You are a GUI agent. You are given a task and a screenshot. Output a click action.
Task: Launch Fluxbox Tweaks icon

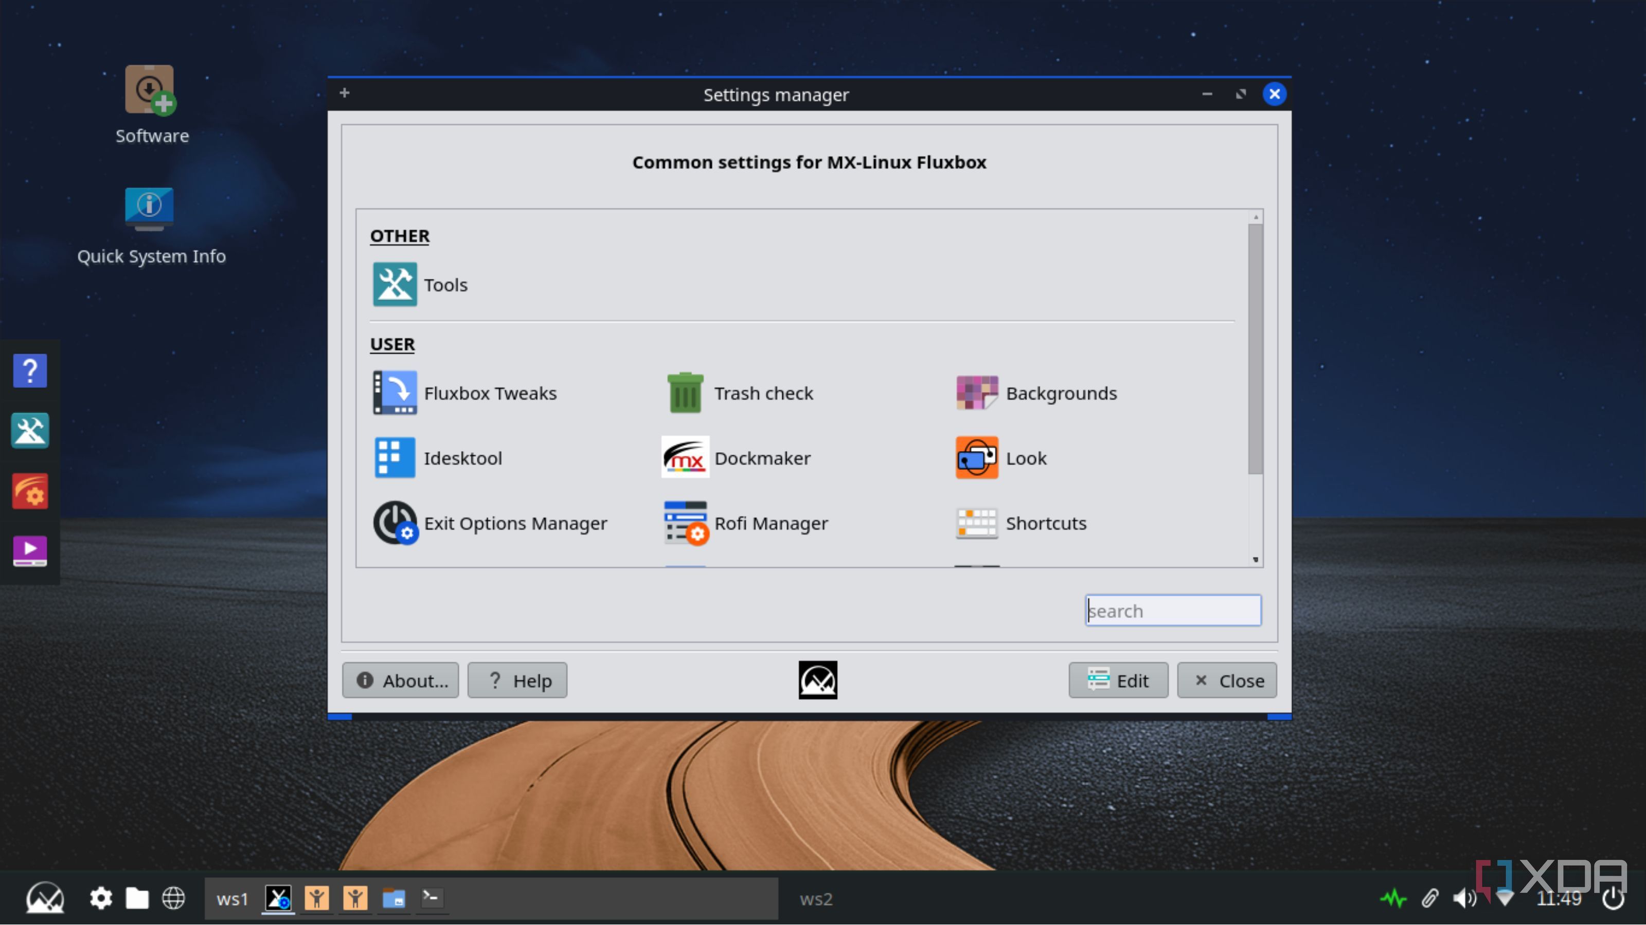(395, 393)
